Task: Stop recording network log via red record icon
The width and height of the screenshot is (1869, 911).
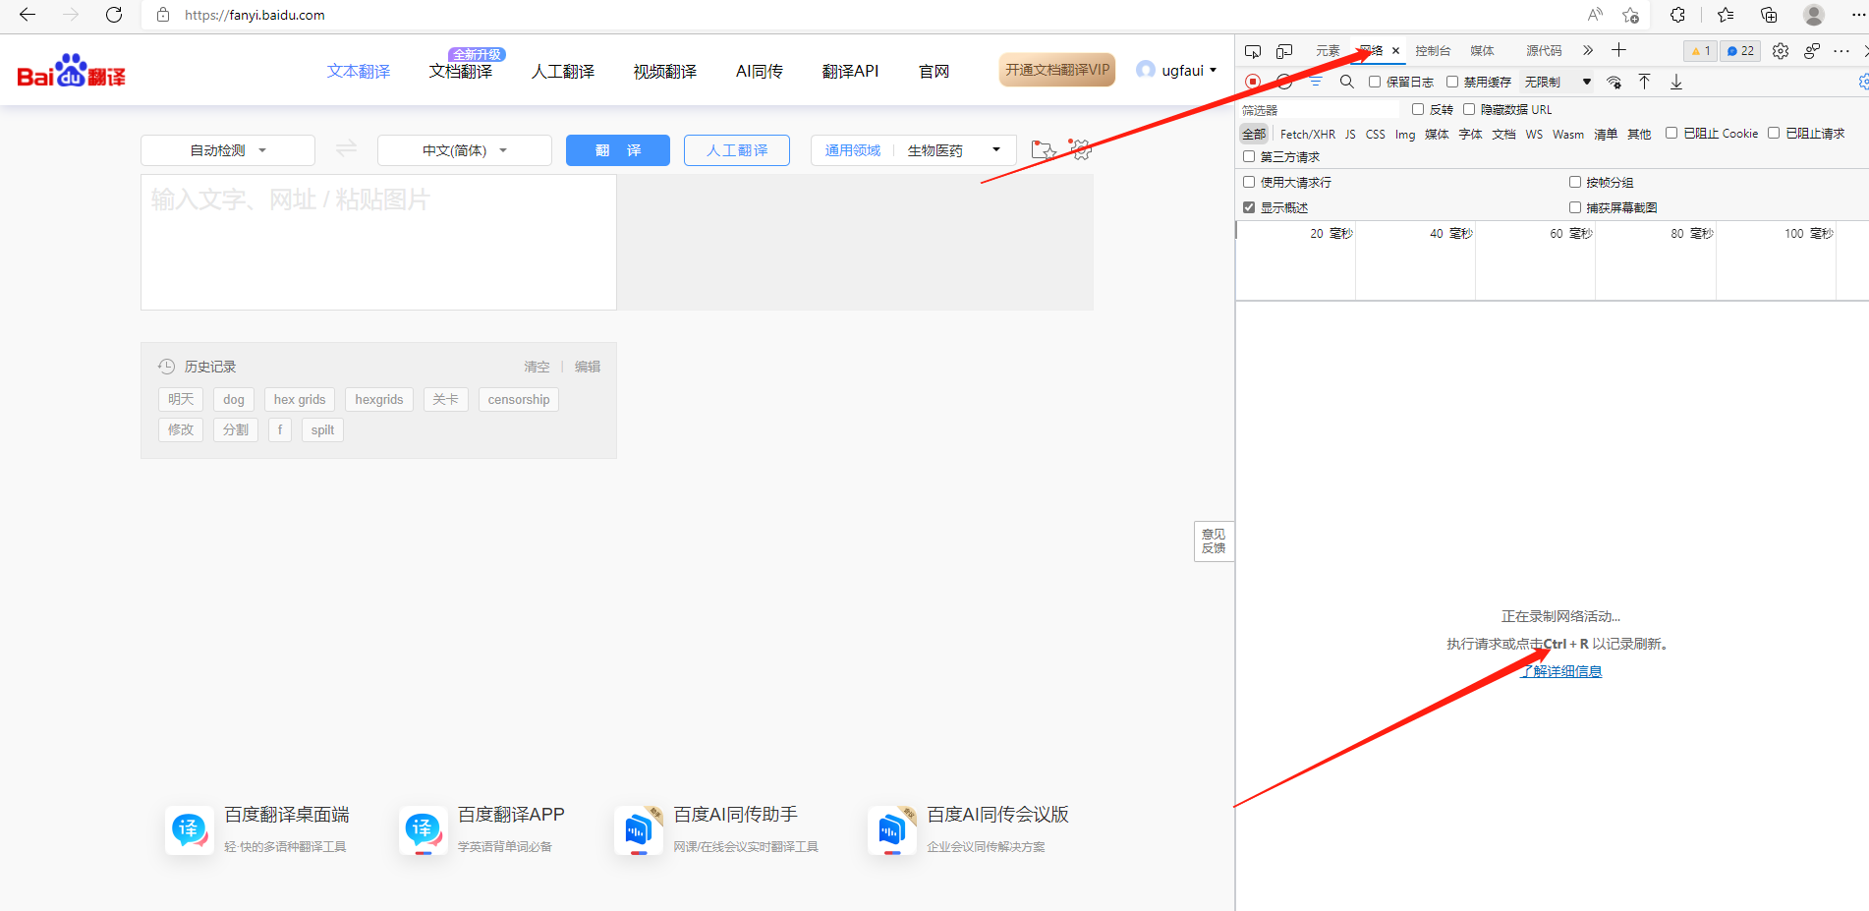Action: (x=1252, y=81)
